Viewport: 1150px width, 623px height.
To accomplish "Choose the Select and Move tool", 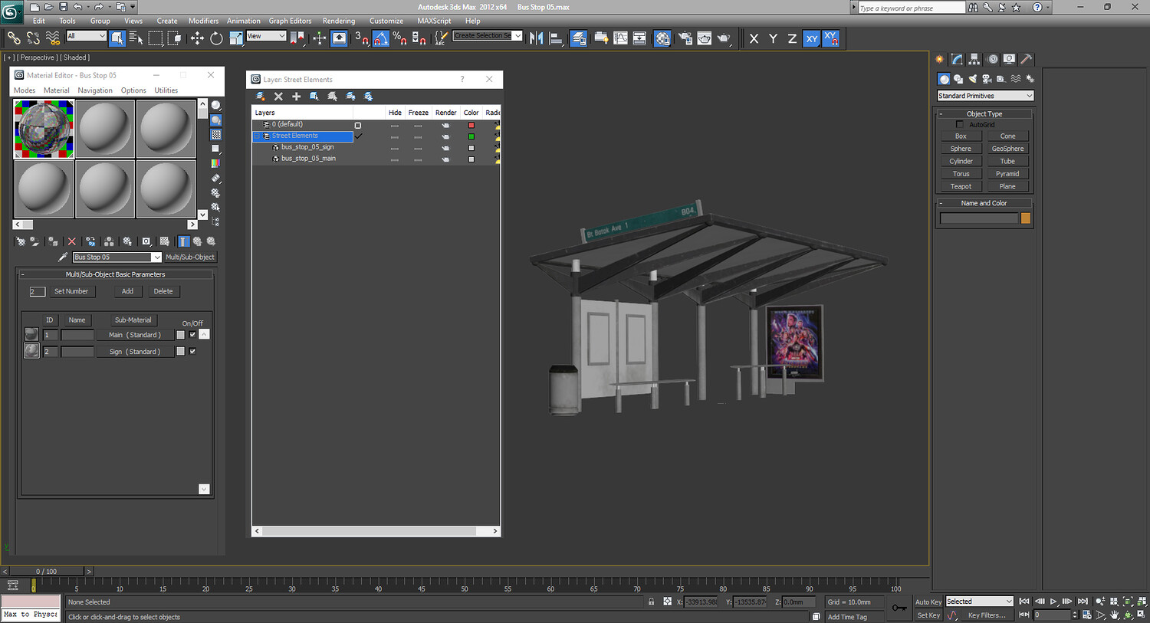I will [197, 38].
